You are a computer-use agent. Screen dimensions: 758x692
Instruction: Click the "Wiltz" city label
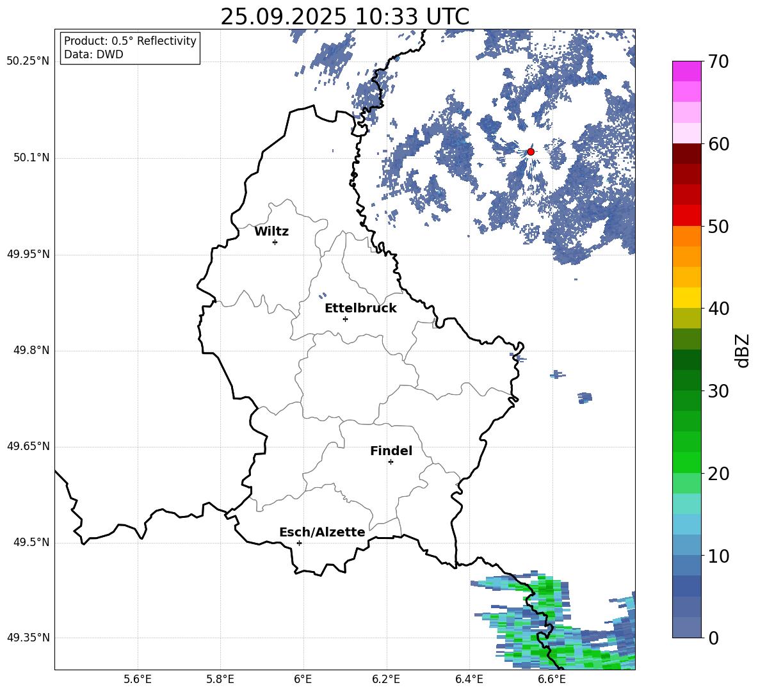tap(271, 232)
